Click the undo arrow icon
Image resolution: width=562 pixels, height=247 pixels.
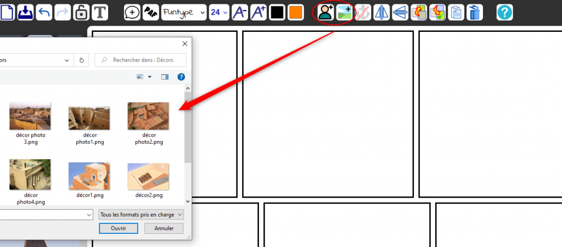tap(44, 12)
